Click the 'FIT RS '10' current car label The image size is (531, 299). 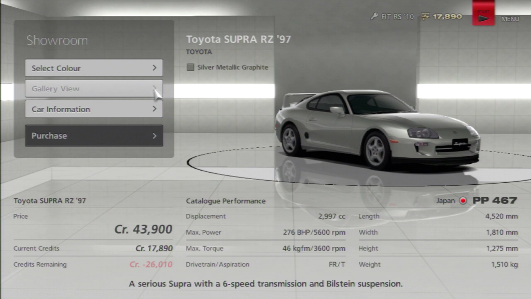[398, 17]
